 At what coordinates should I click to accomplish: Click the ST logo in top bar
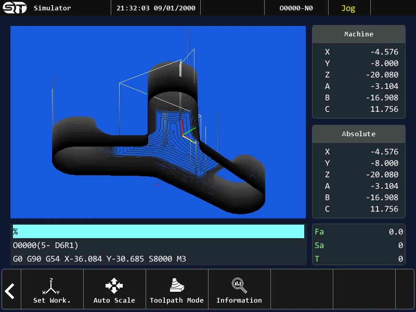click(x=15, y=8)
